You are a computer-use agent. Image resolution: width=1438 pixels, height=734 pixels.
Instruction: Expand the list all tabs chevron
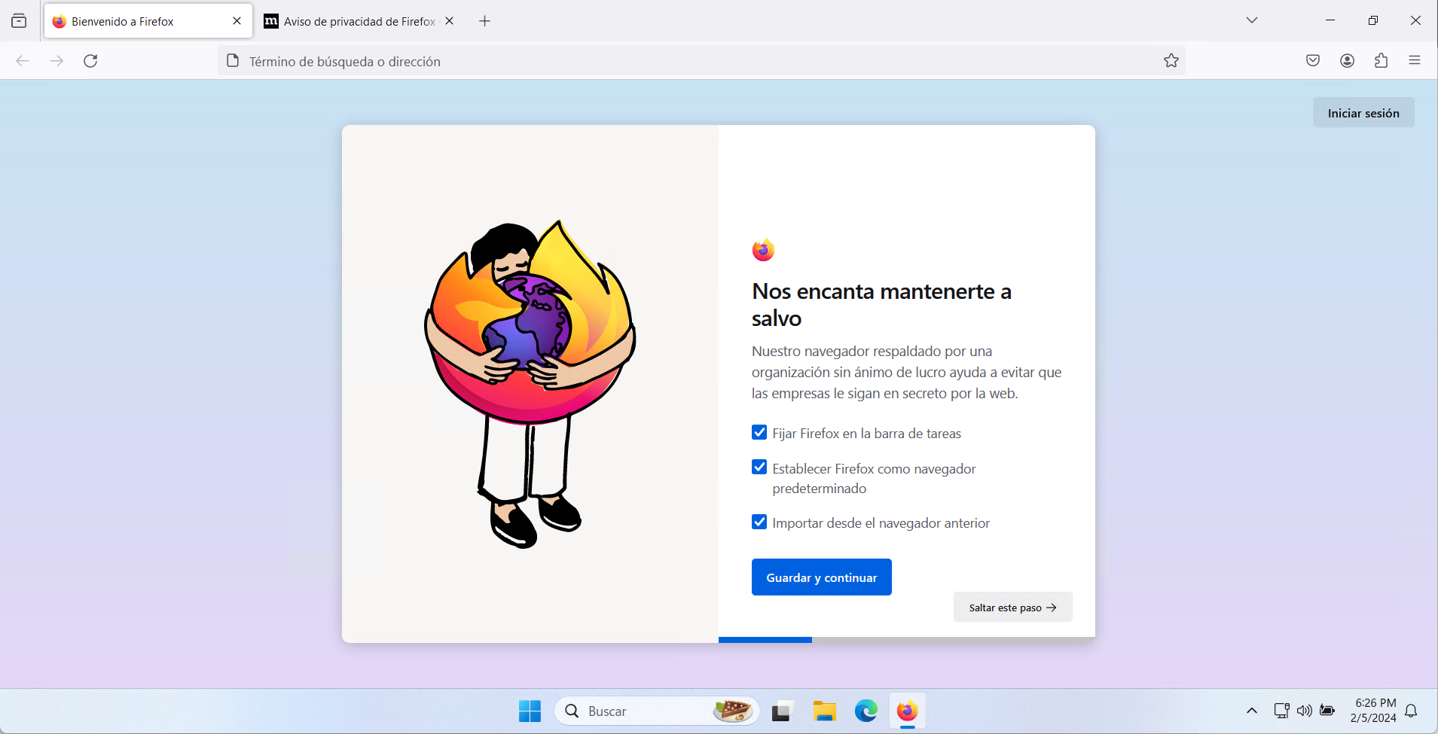(x=1252, y=20)
